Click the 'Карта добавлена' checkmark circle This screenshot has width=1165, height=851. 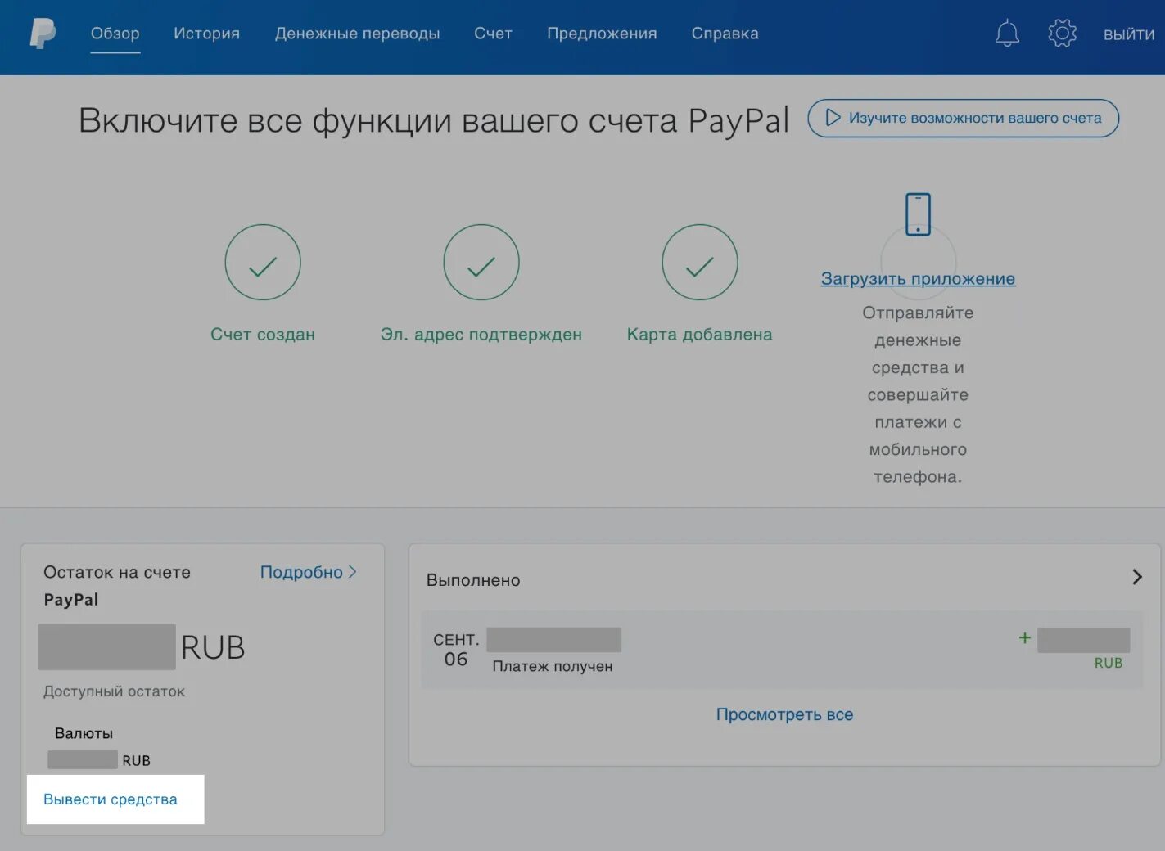coord(700,262)
